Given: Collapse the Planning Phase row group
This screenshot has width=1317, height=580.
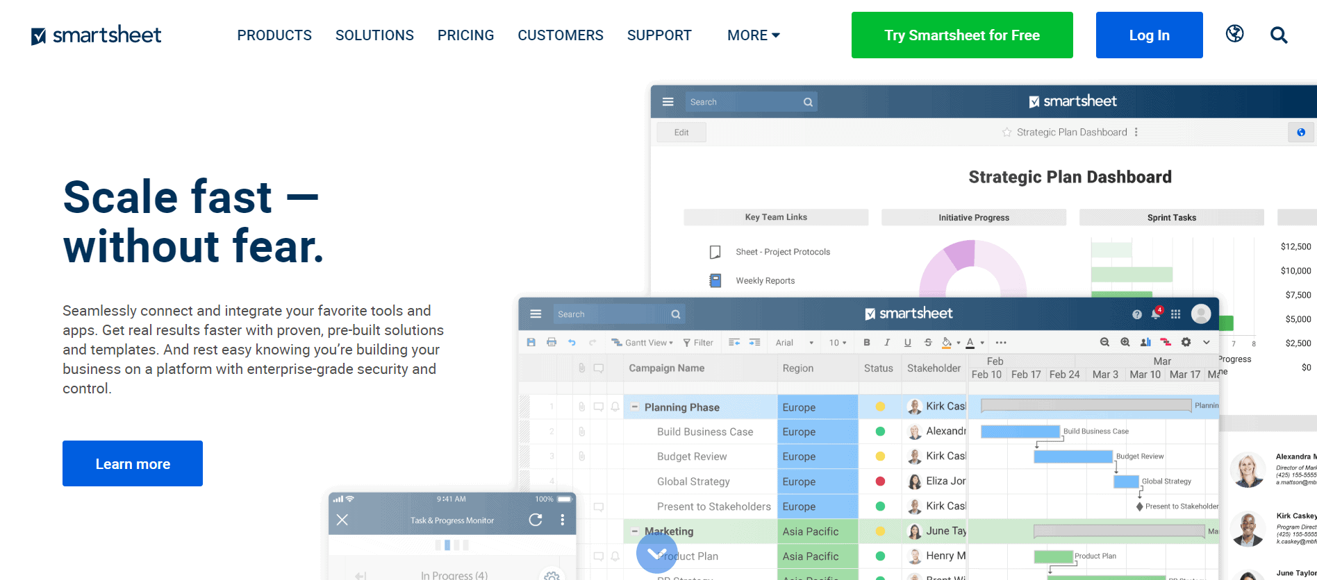Looking at the screenshot, I should [634, 407].
